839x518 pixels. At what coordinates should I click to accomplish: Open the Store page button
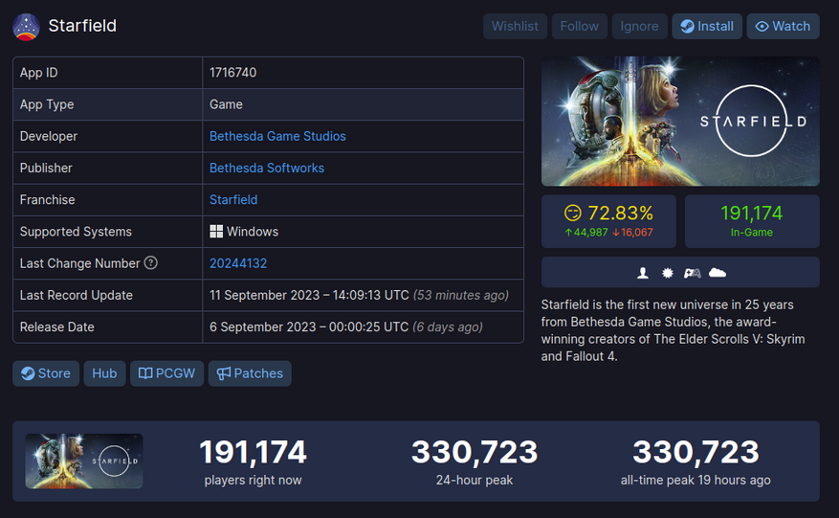(x=46, y=373)
